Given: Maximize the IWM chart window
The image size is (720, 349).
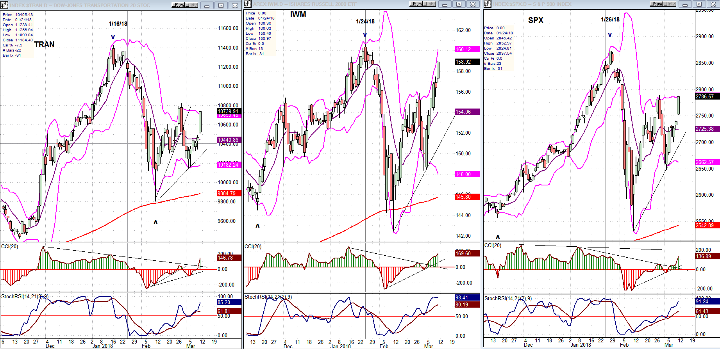Looking at the screenshot, I should [459, 4].
